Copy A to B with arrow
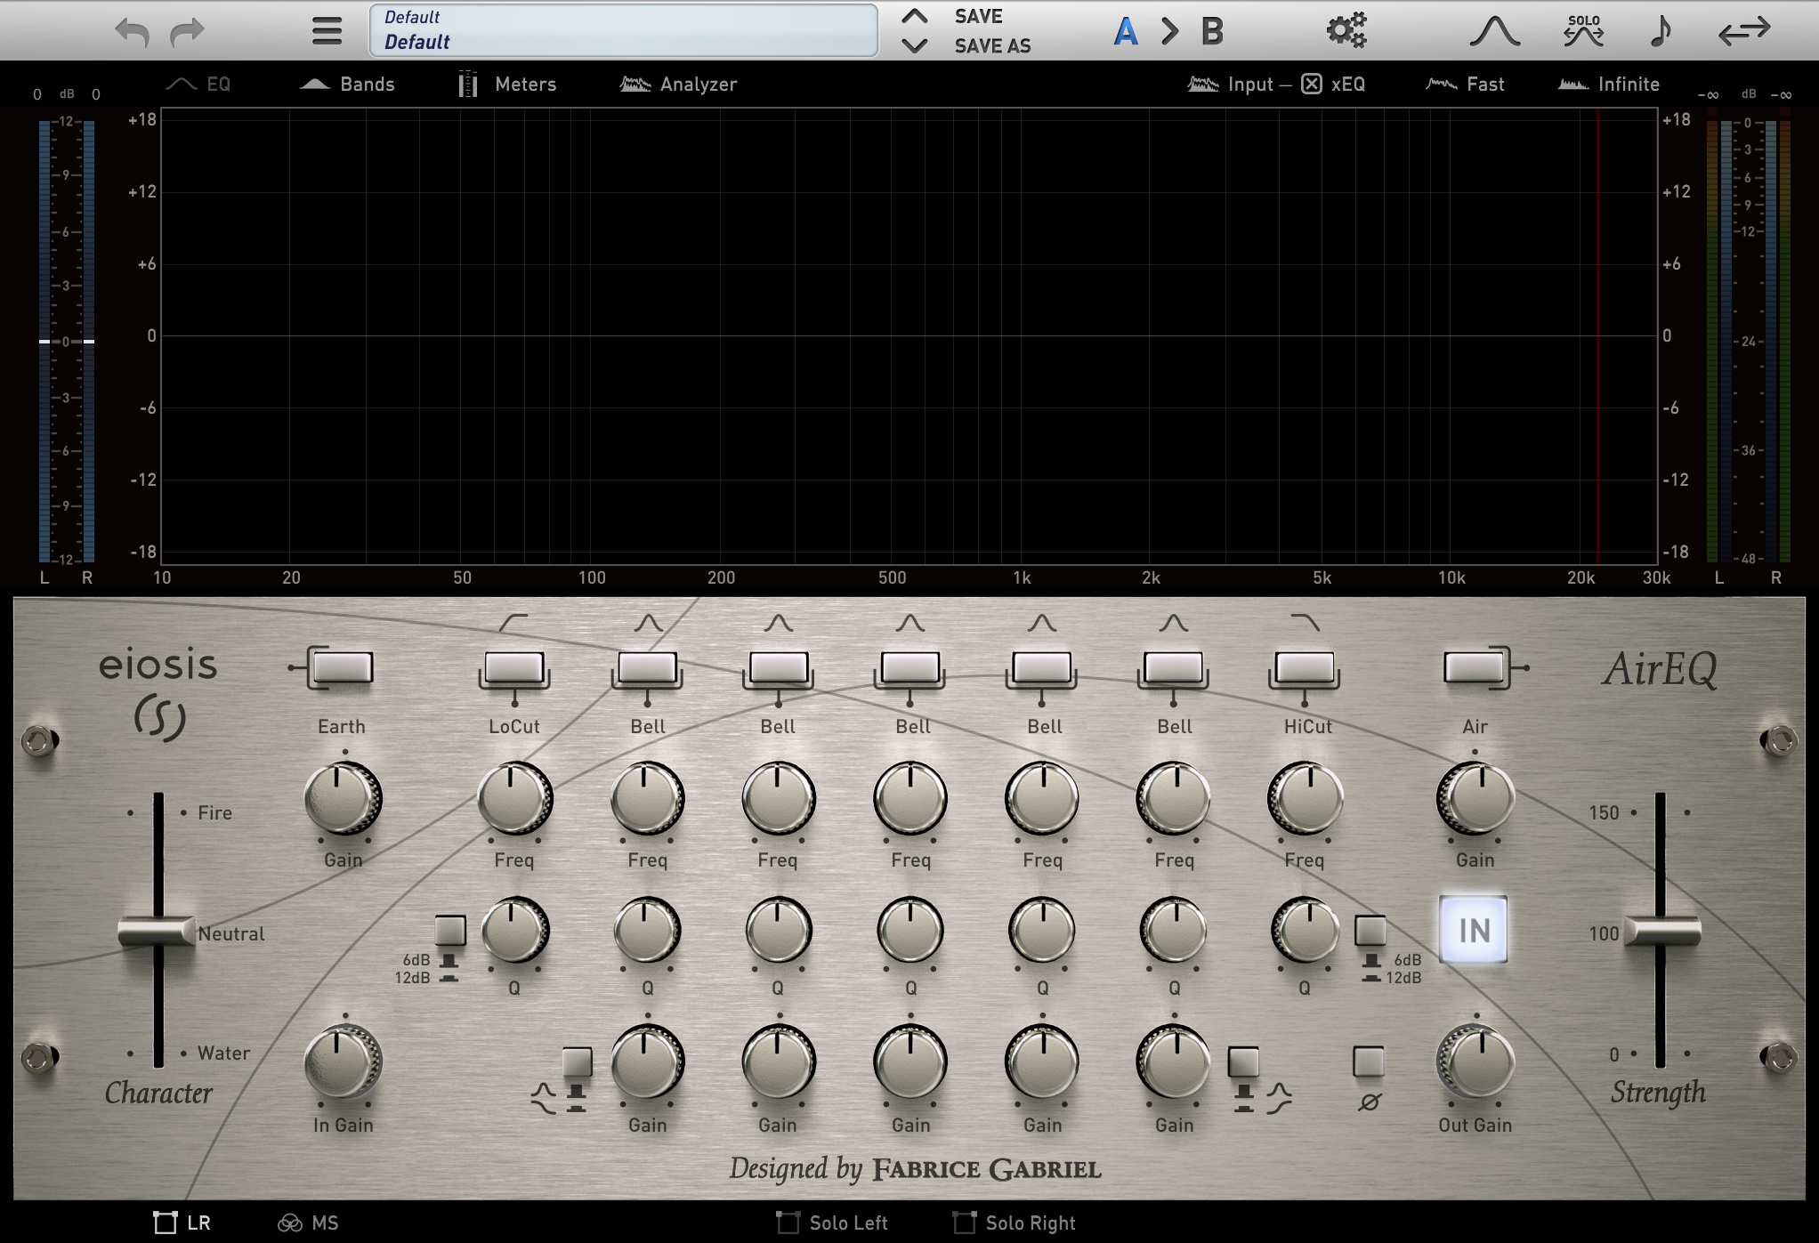 [x=1170, y=32]
